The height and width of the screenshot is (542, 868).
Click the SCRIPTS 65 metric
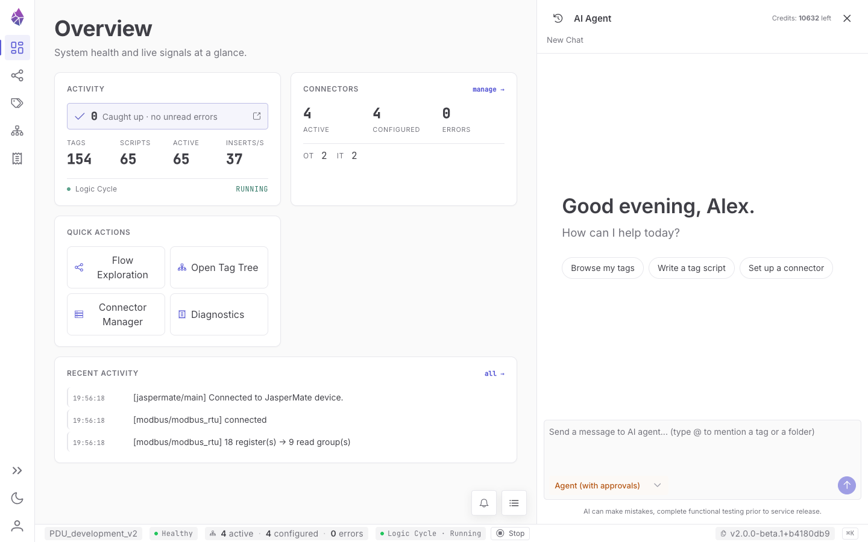point(135,152)
